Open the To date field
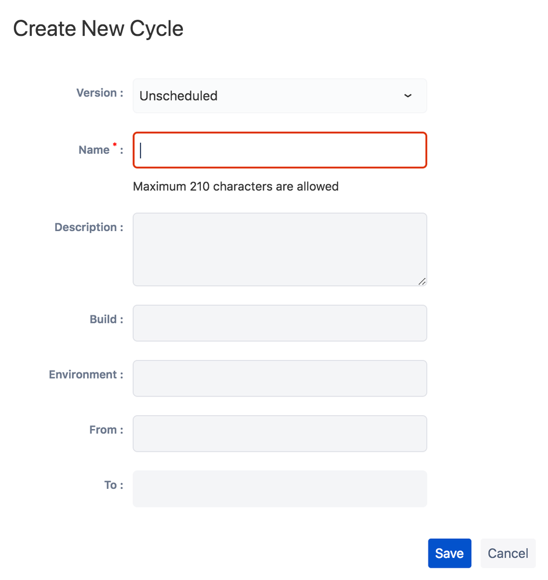 click(x=280, y=488)
